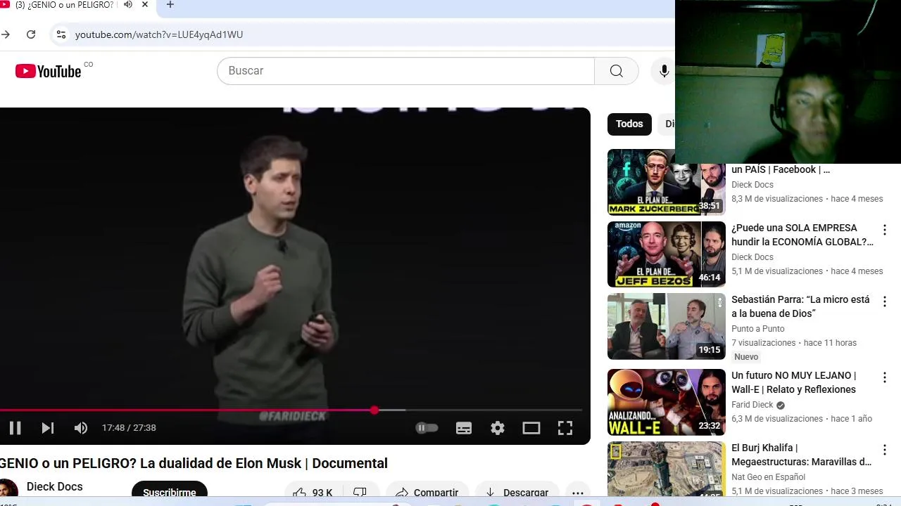
Task: Open the Wall-E analysis thumbnail
Action: [x=666, y=402]
